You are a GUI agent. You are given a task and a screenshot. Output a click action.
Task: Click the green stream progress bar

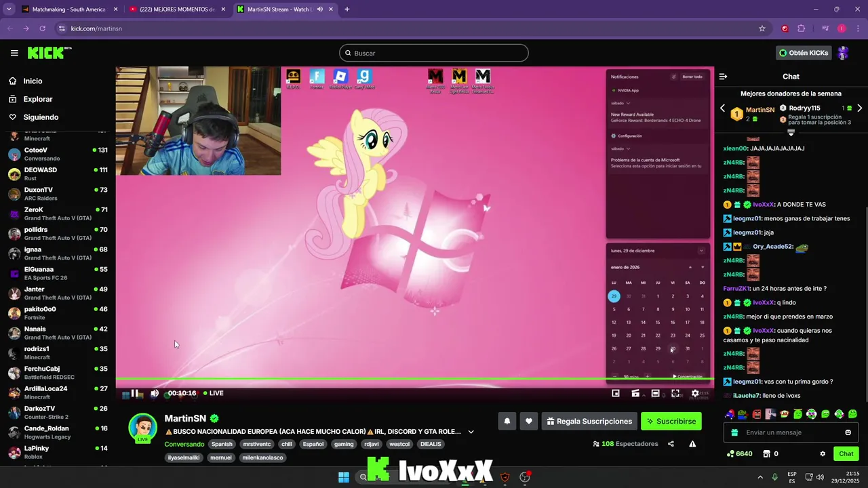414,379
